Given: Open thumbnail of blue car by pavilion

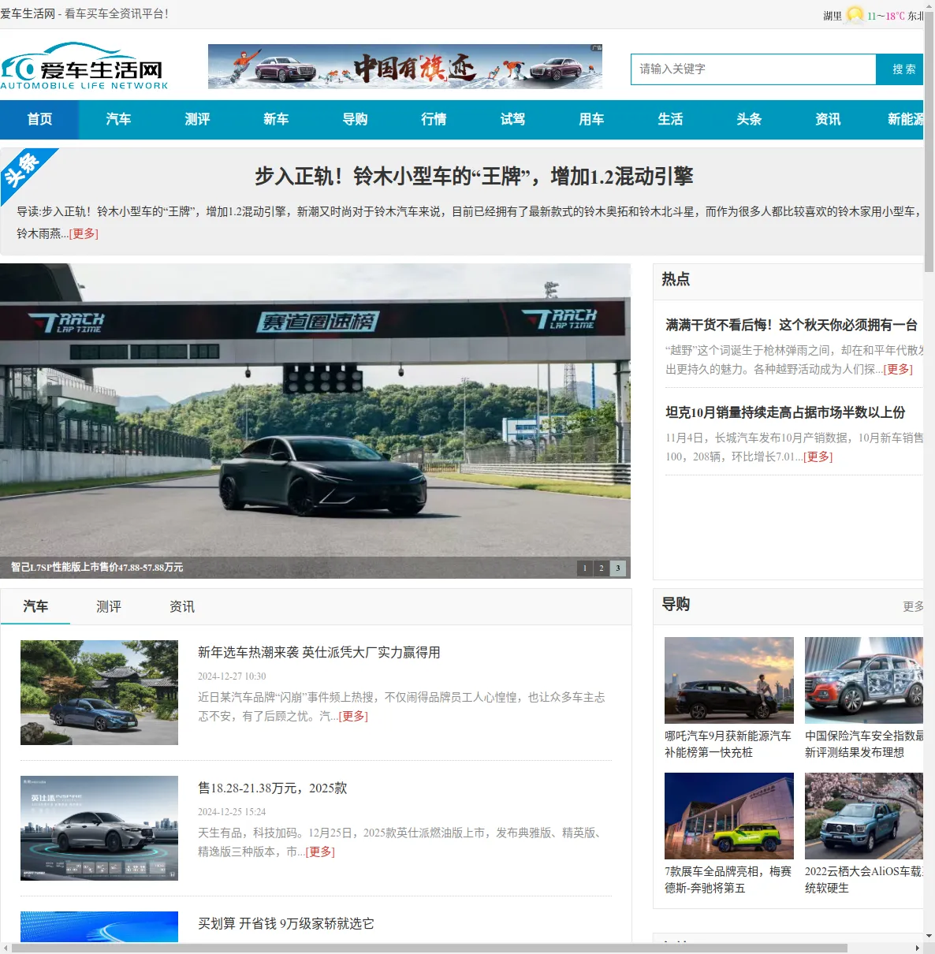Looking at the screenshot, I should tap(99, 692).
